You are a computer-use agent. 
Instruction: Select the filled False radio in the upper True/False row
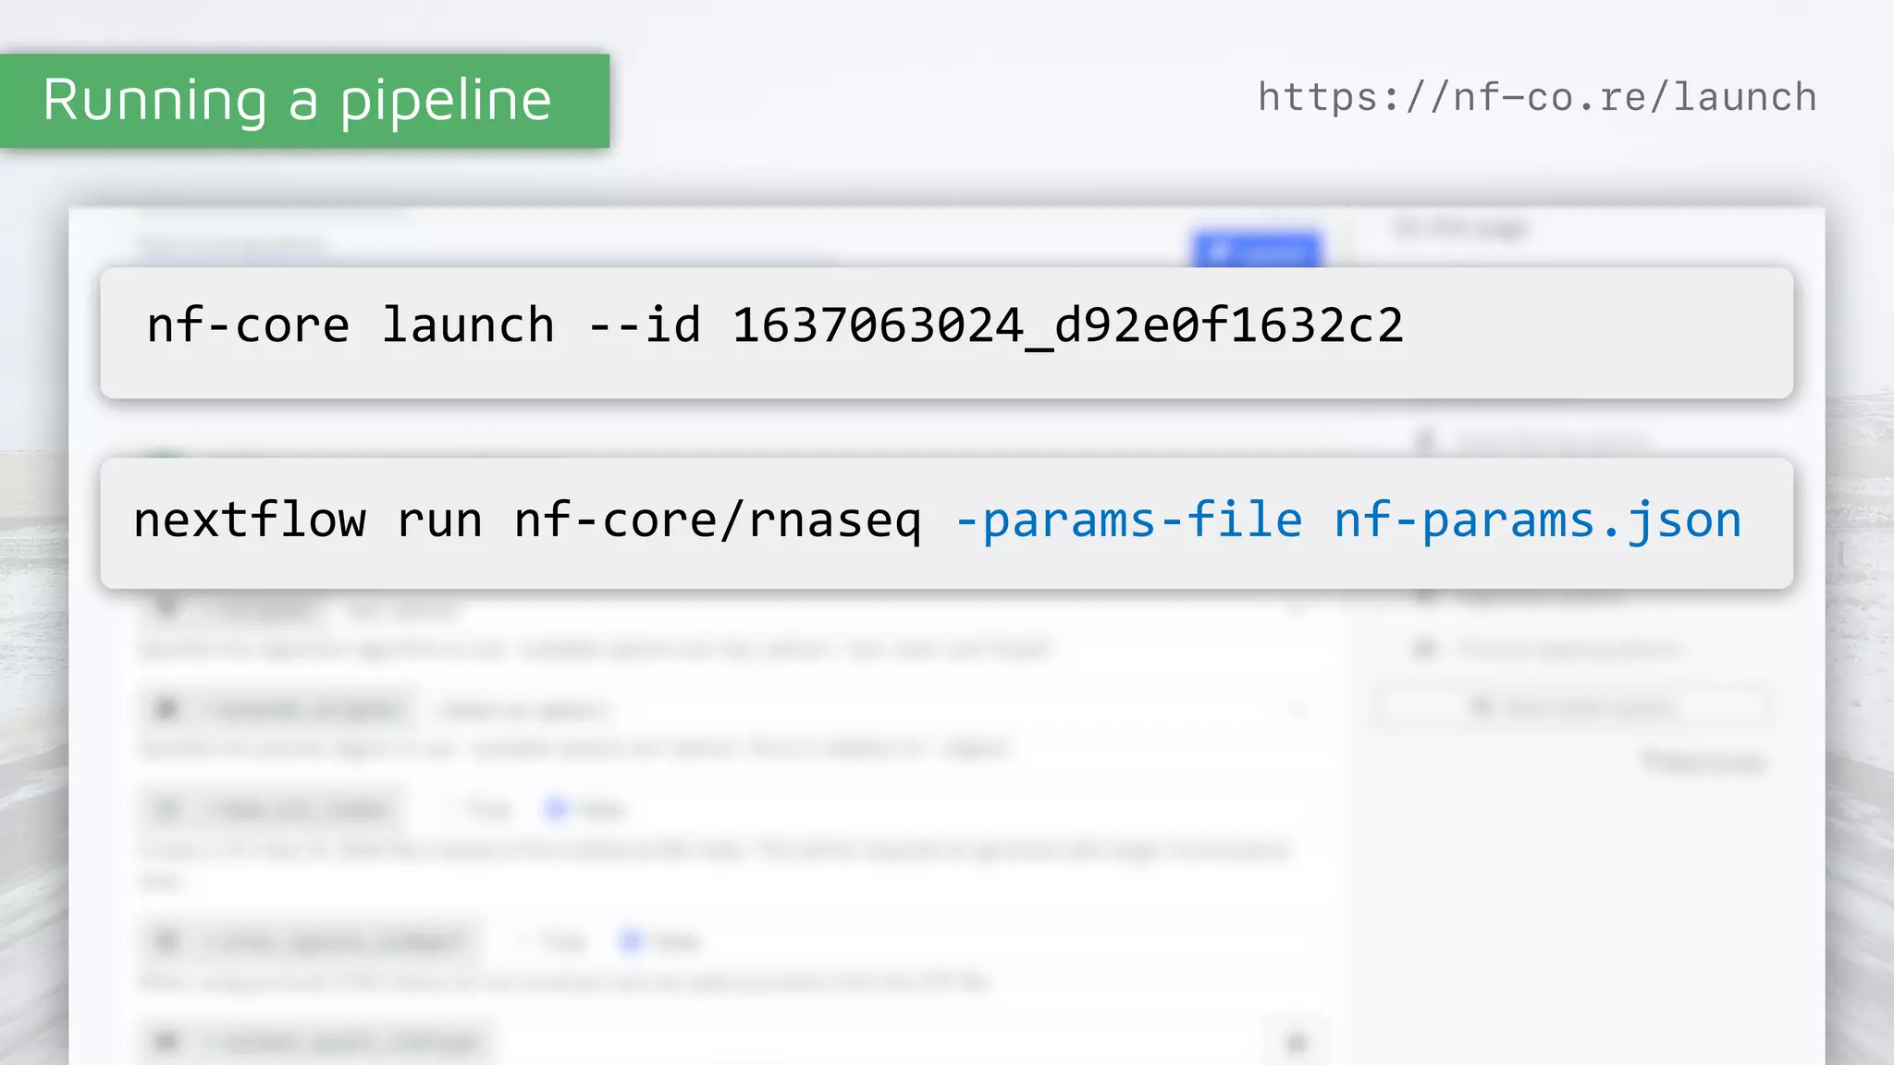(556, 810)
